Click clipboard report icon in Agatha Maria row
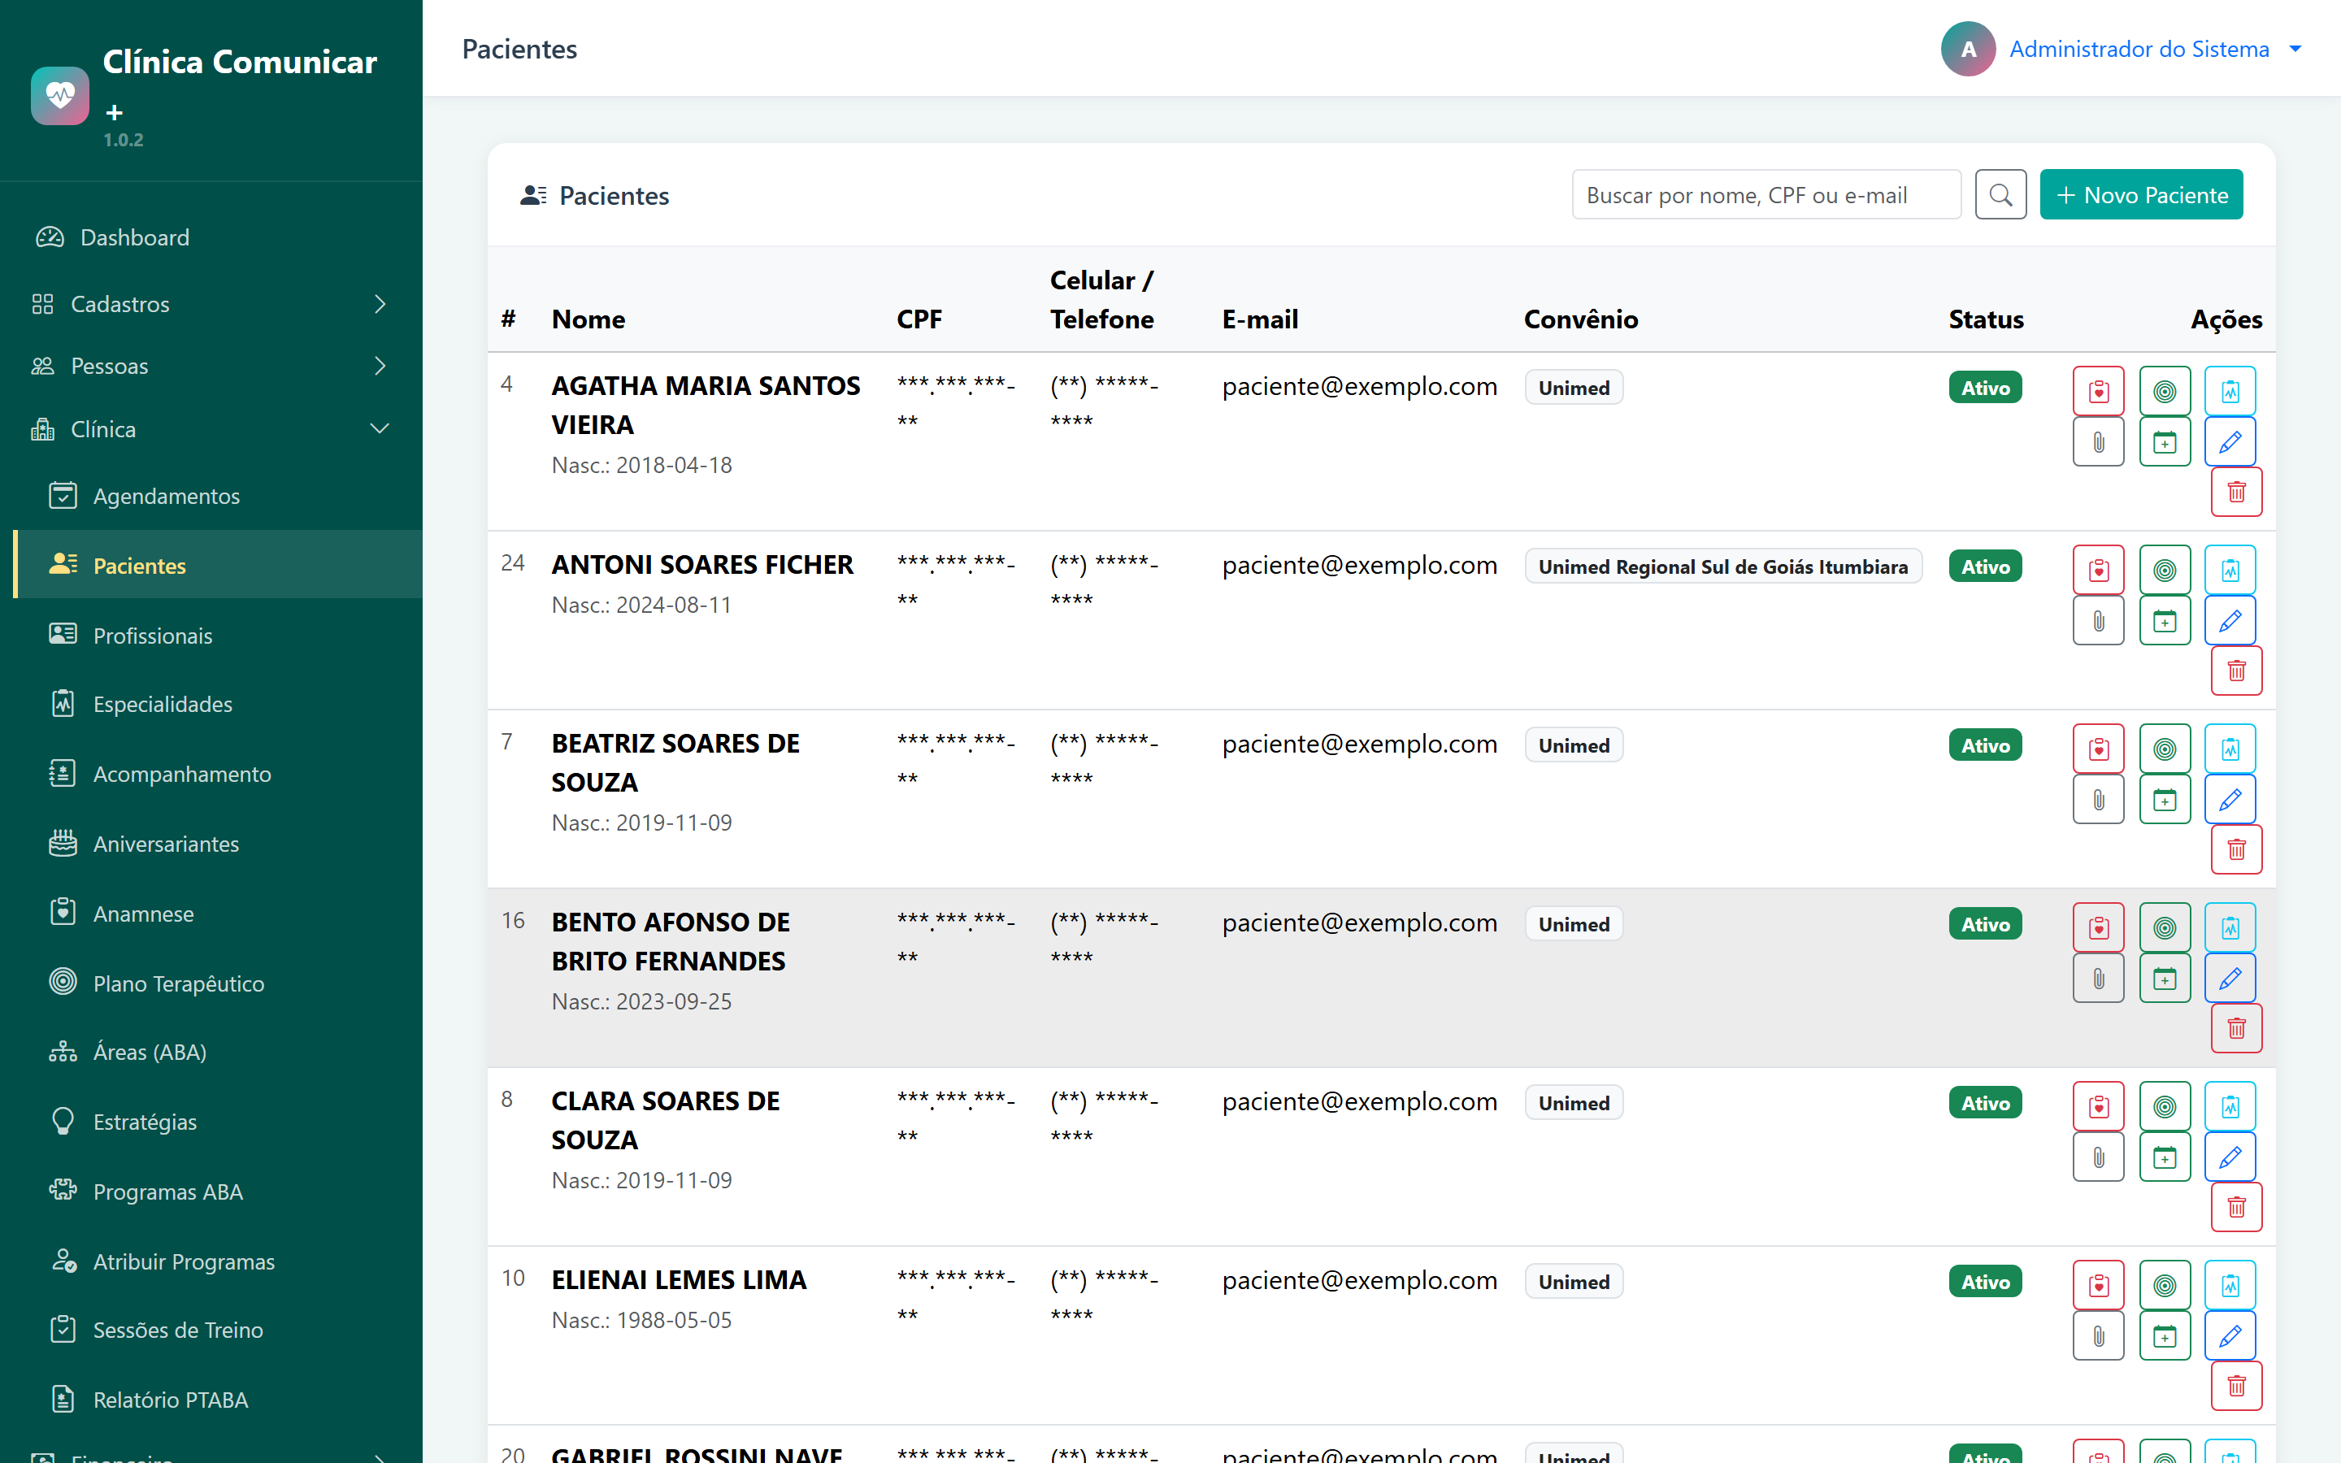 (x=2230, y=391)
